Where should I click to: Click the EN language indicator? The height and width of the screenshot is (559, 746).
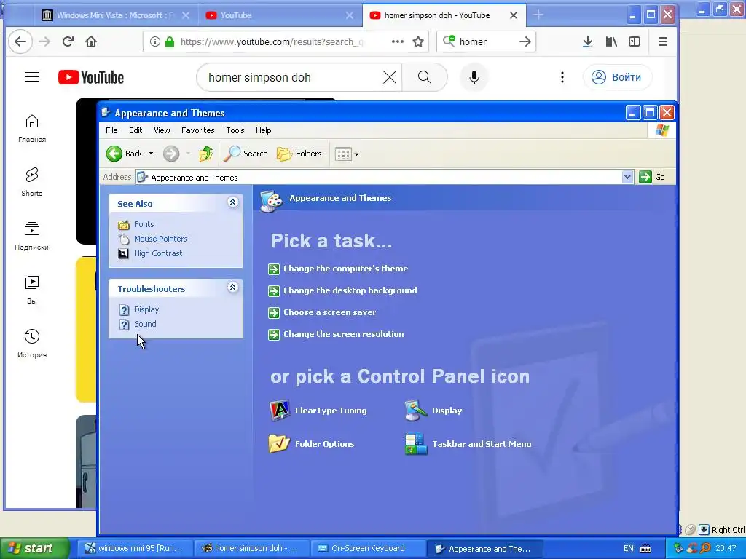[x=629, y=549]
